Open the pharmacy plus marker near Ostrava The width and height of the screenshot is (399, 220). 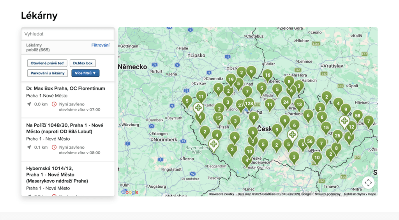tap(344, 121)
